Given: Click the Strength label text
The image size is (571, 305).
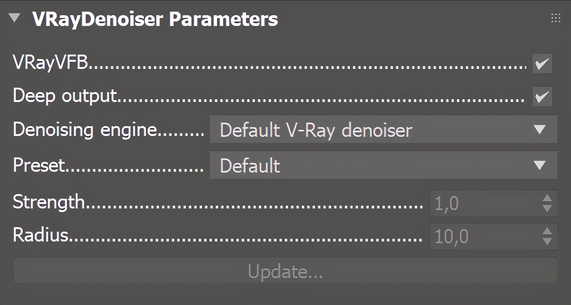Looking at the screenshot, I should click(48, 202).
